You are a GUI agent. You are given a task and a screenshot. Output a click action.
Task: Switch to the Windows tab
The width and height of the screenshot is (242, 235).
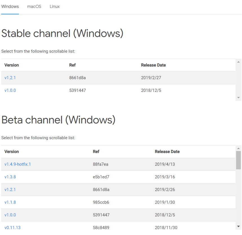pos(10,6)
